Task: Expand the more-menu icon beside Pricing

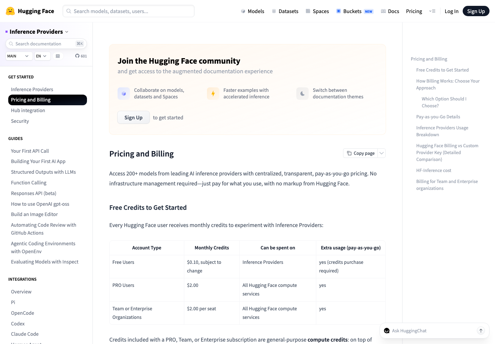Action: [x=432, y=11]
